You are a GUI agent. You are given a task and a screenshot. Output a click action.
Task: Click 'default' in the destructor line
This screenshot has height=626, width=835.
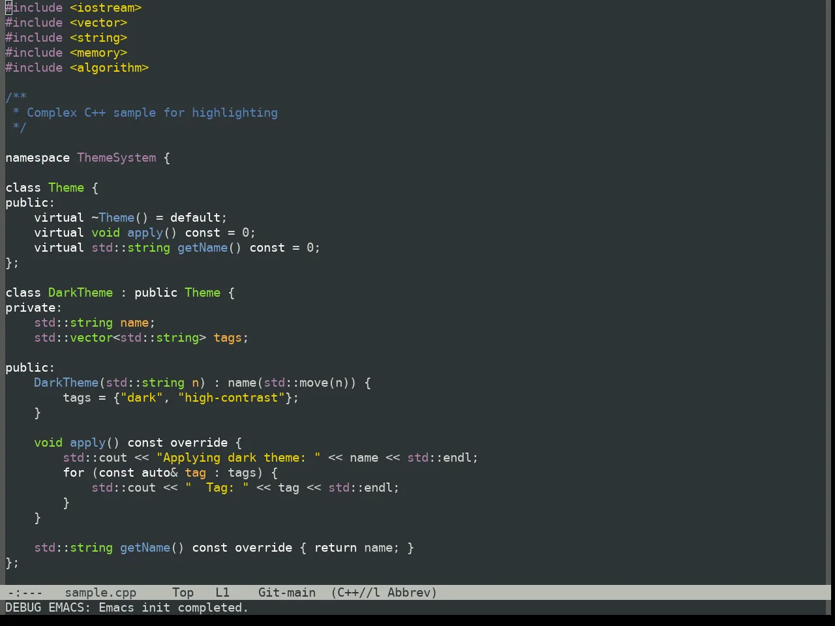click(196, 218)
